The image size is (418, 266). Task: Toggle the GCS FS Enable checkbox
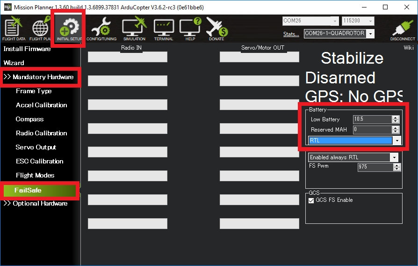coord(311,200)
